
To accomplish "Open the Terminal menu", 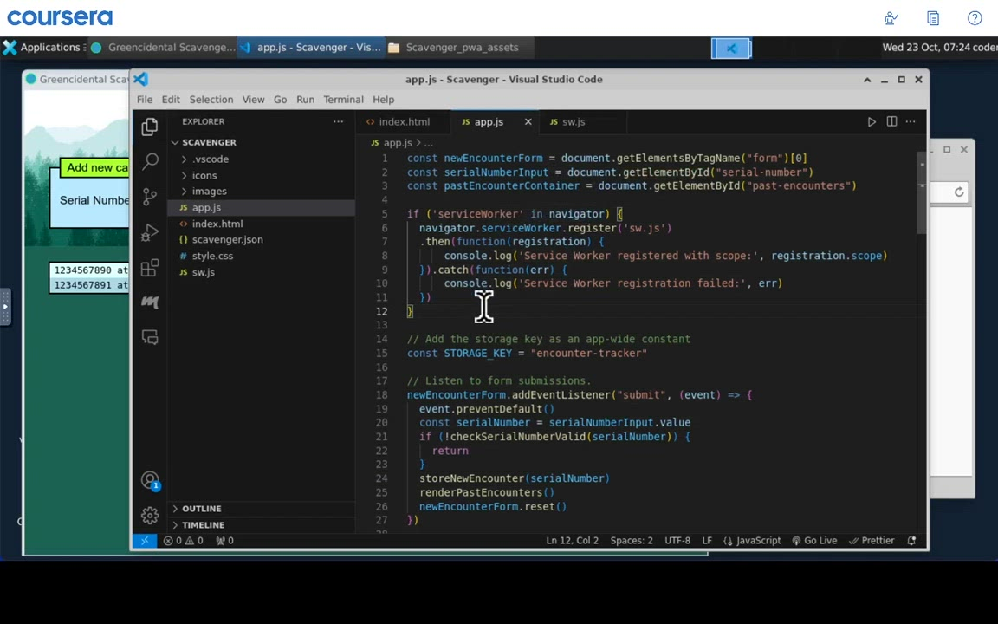I will coord(343,100).
